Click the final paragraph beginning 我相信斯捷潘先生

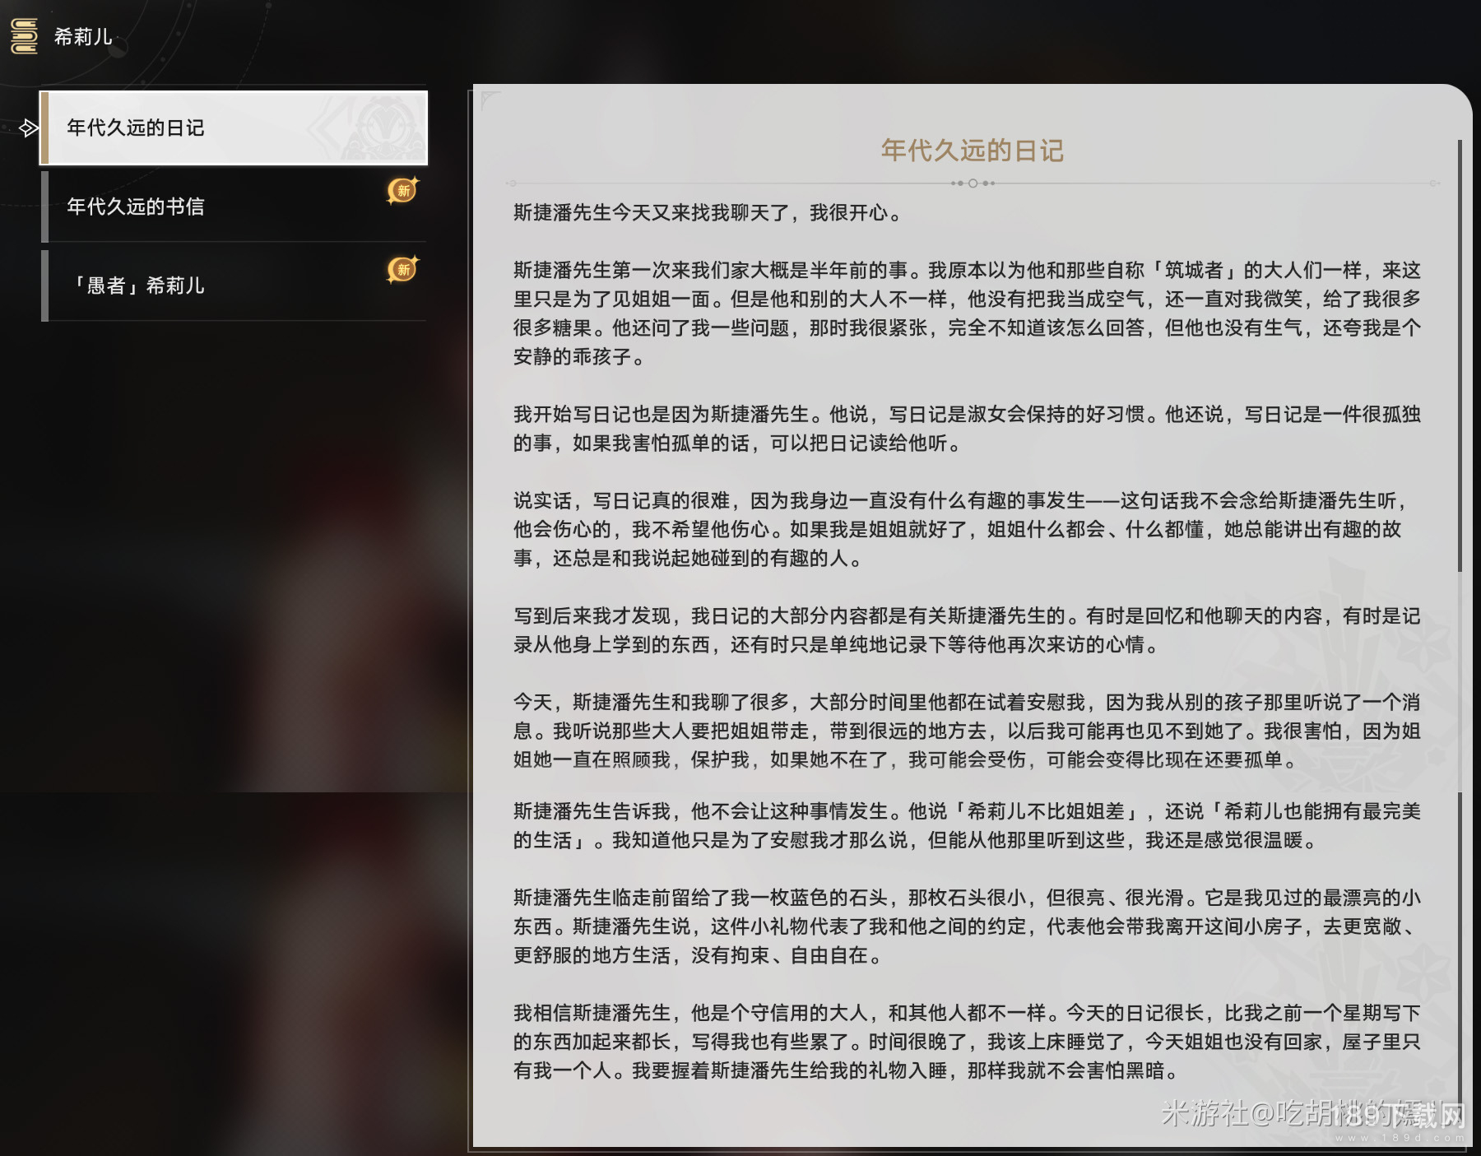[x=967, y=1042]
